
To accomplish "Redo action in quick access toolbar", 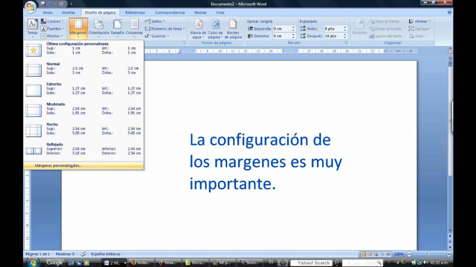I will pos(61,4).
